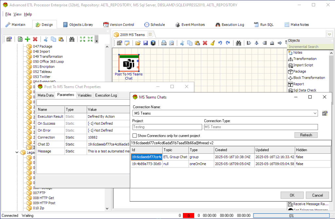Open the View menu
Viewport: 335px width, 219px height.
18,14
